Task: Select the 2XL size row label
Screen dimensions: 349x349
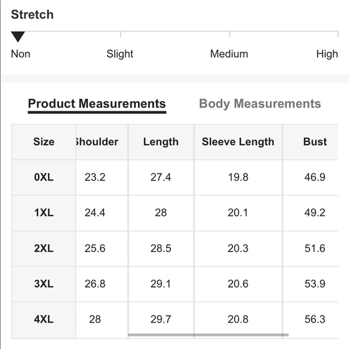Action: pyautogui.click(x=44, y=249)
